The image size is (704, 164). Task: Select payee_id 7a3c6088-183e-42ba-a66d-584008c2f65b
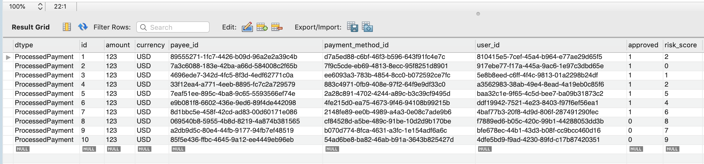[x=234, y=66]
